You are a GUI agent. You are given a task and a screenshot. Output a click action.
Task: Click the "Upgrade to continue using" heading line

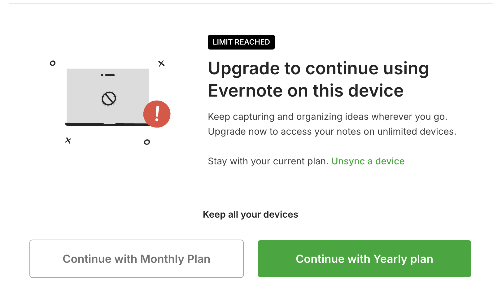pos(318,68)
